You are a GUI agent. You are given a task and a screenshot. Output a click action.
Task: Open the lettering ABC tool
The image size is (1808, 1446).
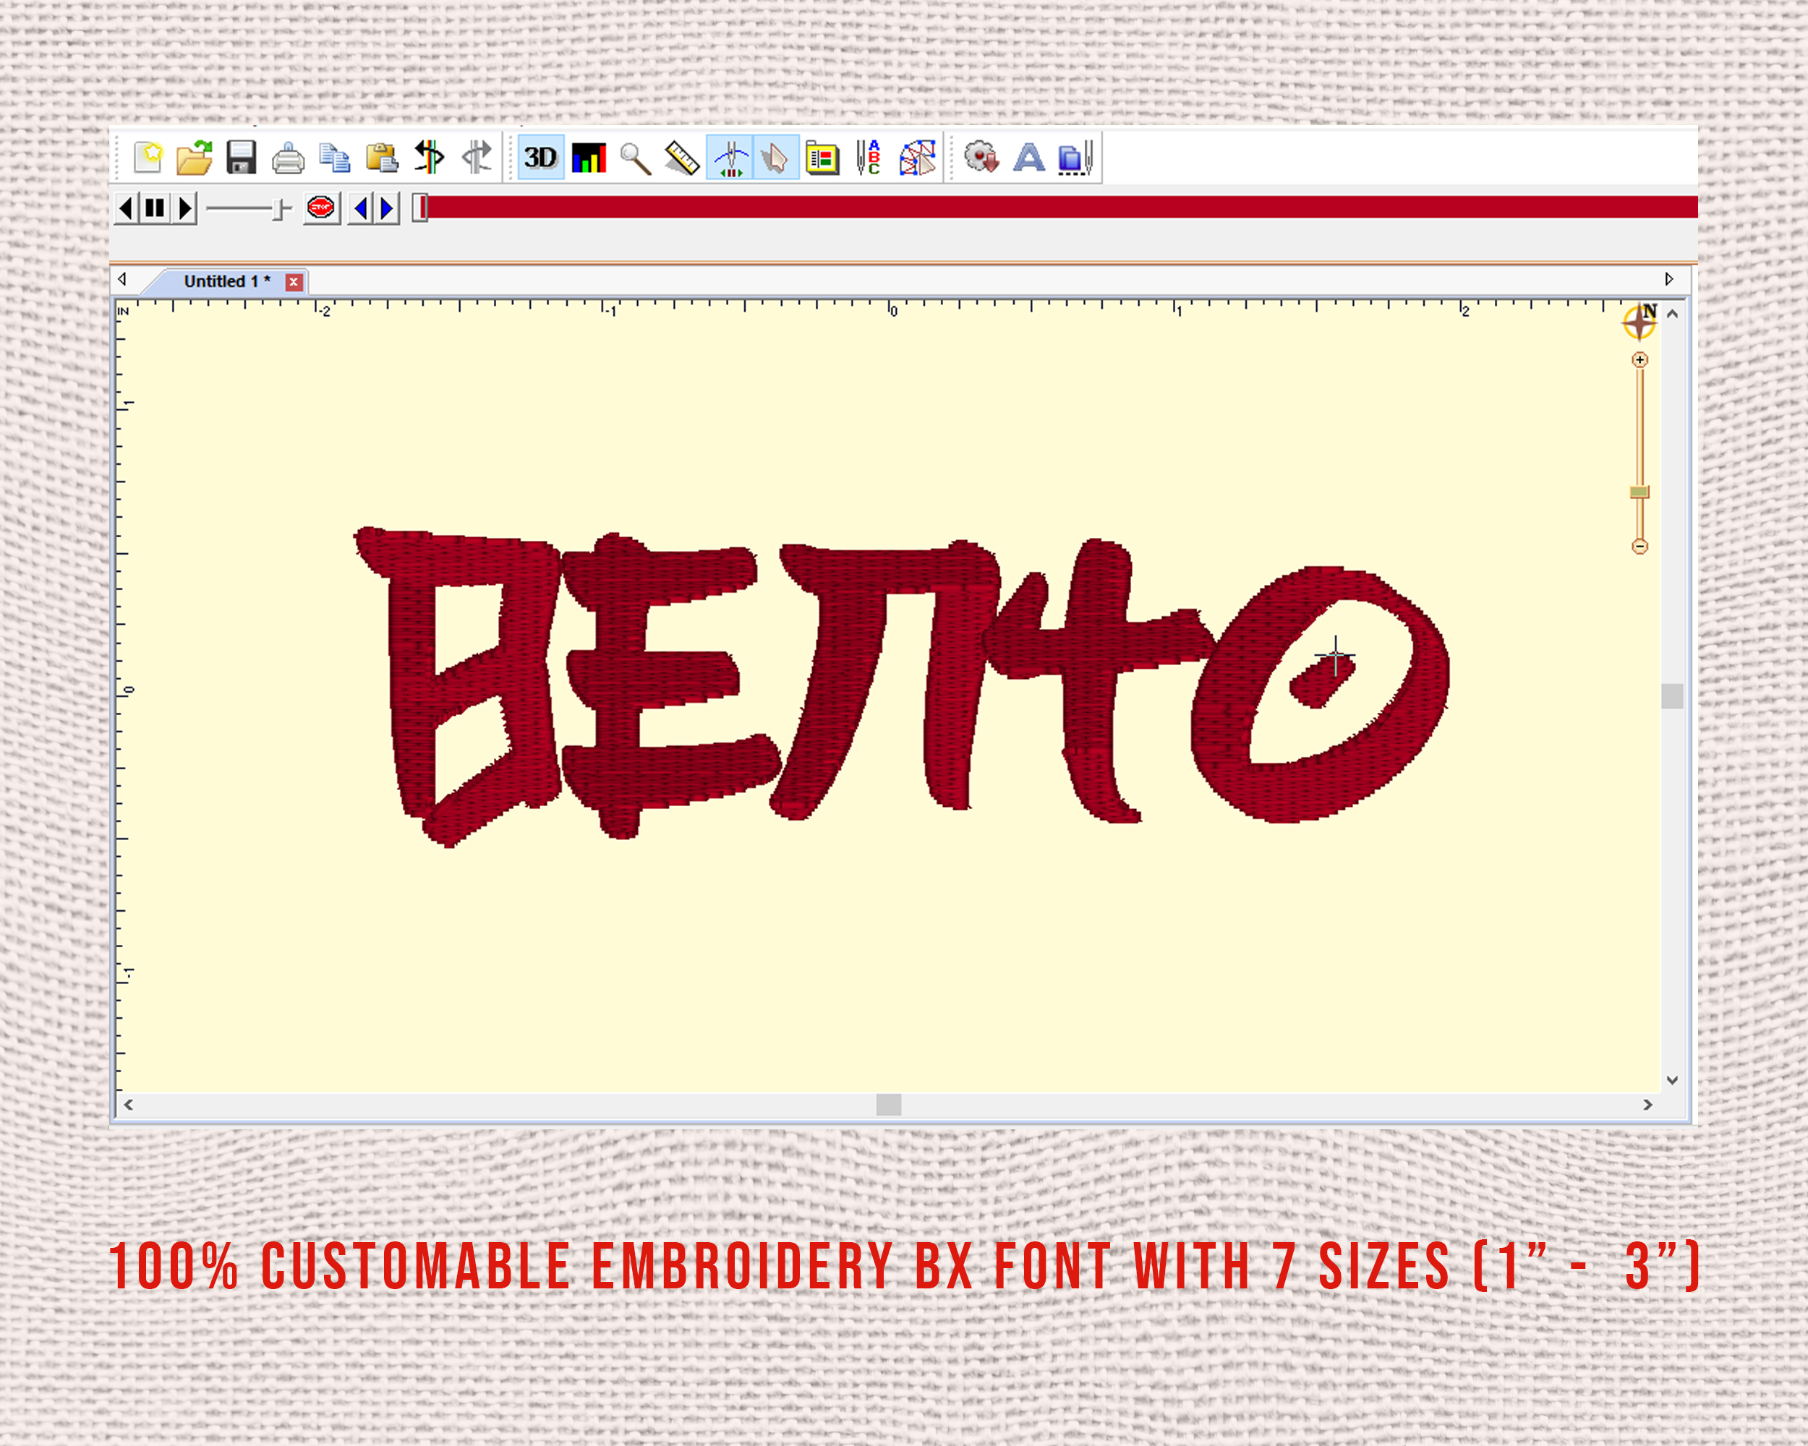pos(869,158)
